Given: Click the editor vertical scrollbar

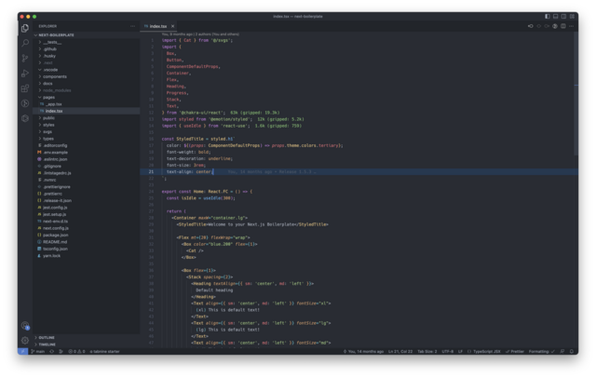Looking at the screenshot, I should (x=576, y=95).
